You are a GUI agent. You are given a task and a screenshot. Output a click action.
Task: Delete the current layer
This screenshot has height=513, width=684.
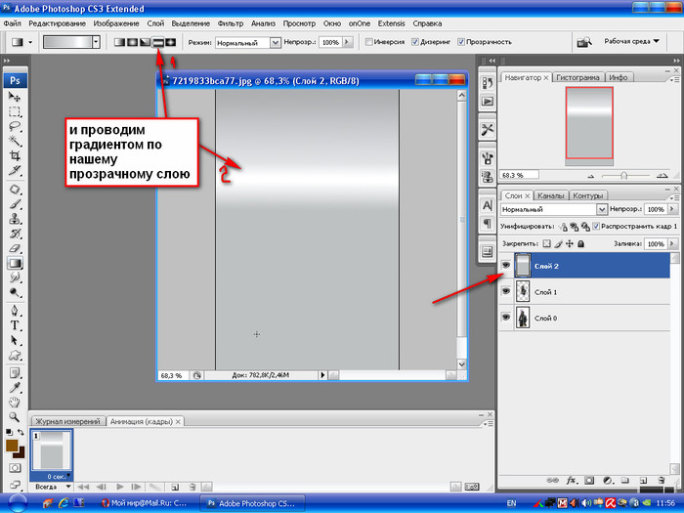tap(662, 481)
